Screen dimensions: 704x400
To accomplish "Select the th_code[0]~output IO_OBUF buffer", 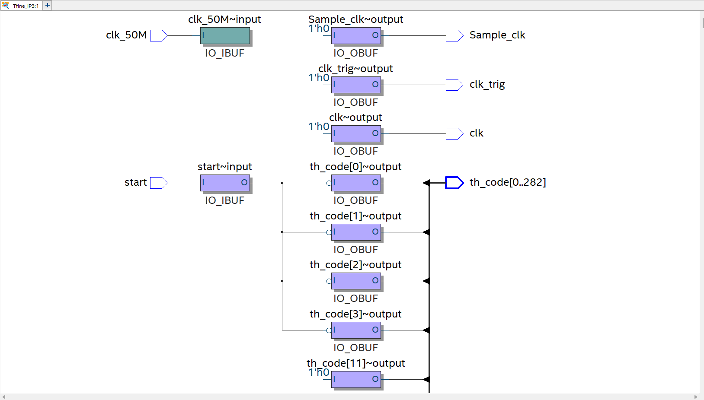I will tap(356, 183).
